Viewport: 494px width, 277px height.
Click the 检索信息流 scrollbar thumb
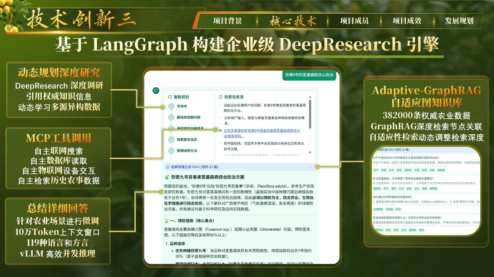click(x=310, y=114)
